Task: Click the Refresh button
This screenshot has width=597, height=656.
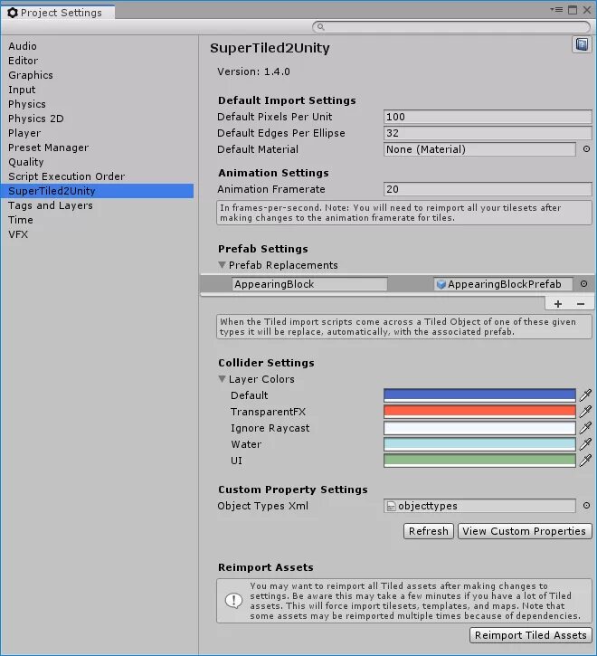Action: point(429,531)
